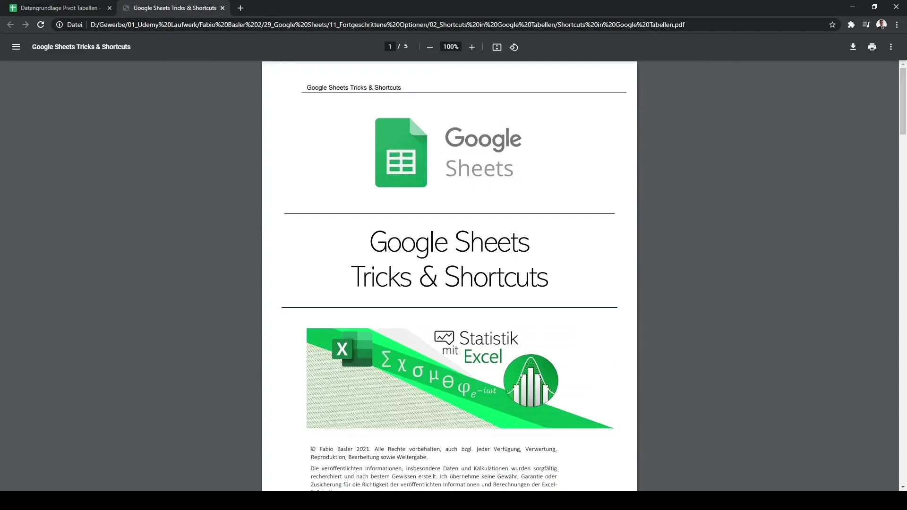Click the page fit to window icon
This screenshot has height=510, width=907.
tap(496, 47)
